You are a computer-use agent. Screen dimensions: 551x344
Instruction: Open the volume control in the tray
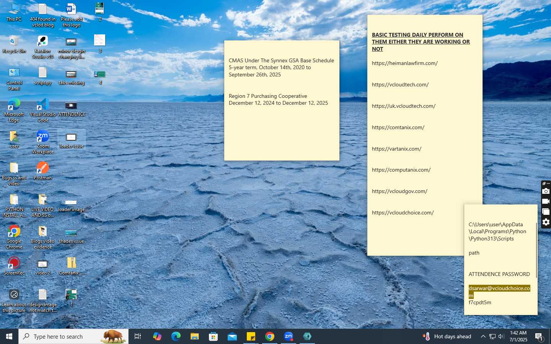pyautogui.click(x=501, y=336)
